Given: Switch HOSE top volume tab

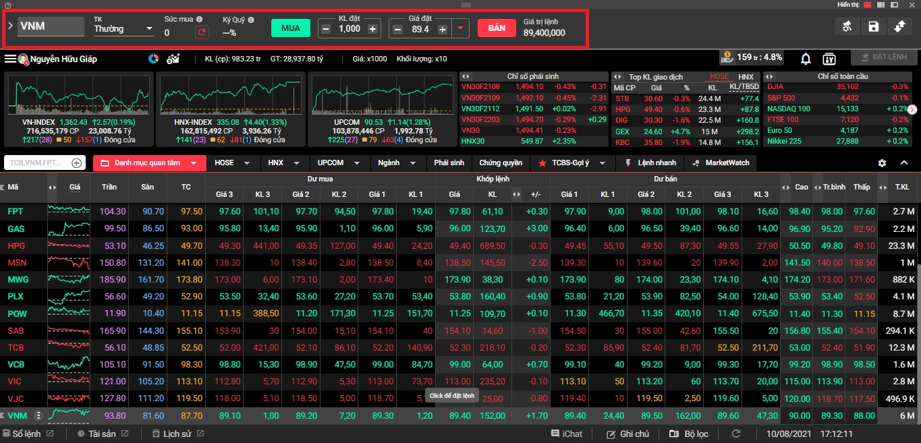Looking at the screenshot, I should (x=719, y=77).
